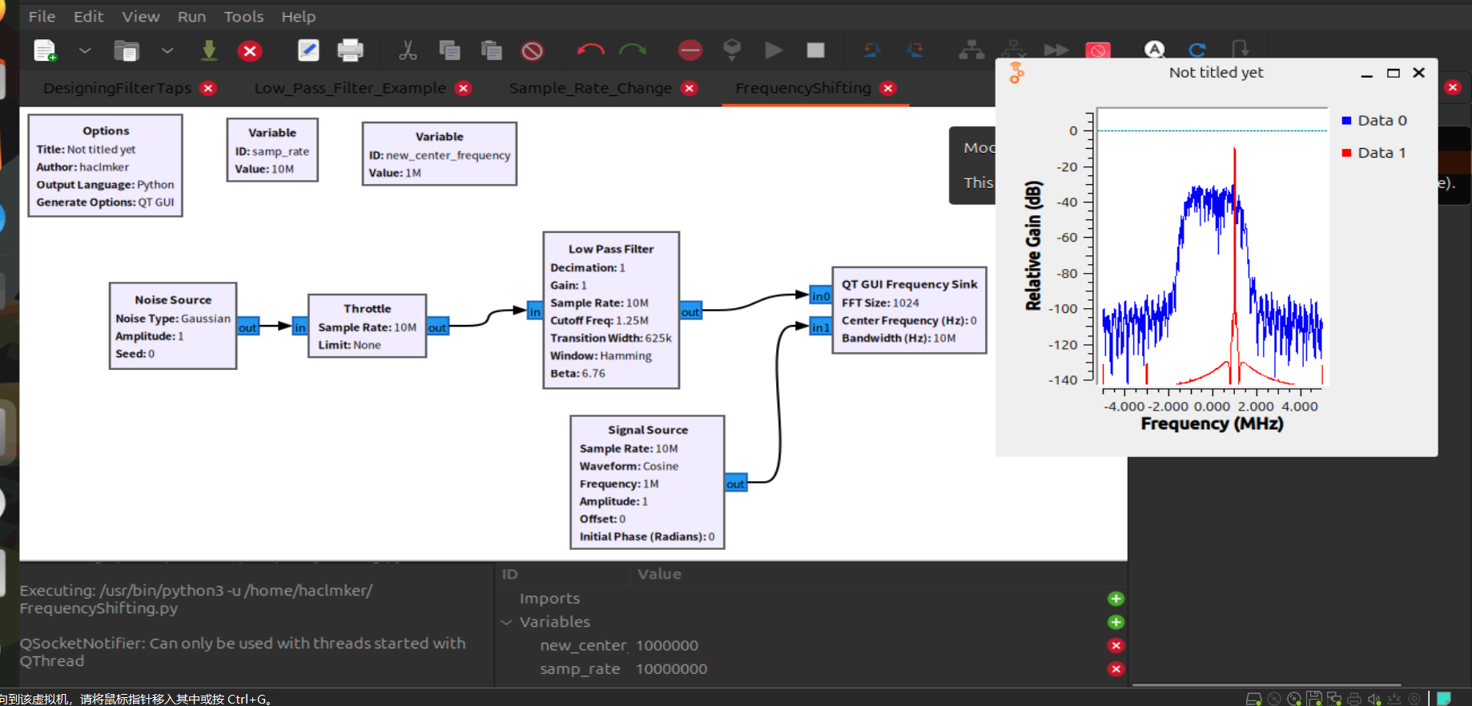Screen dimensions: 1472x706
Task: Redo using the green arrow icon
Action: (x=633, y=50)
